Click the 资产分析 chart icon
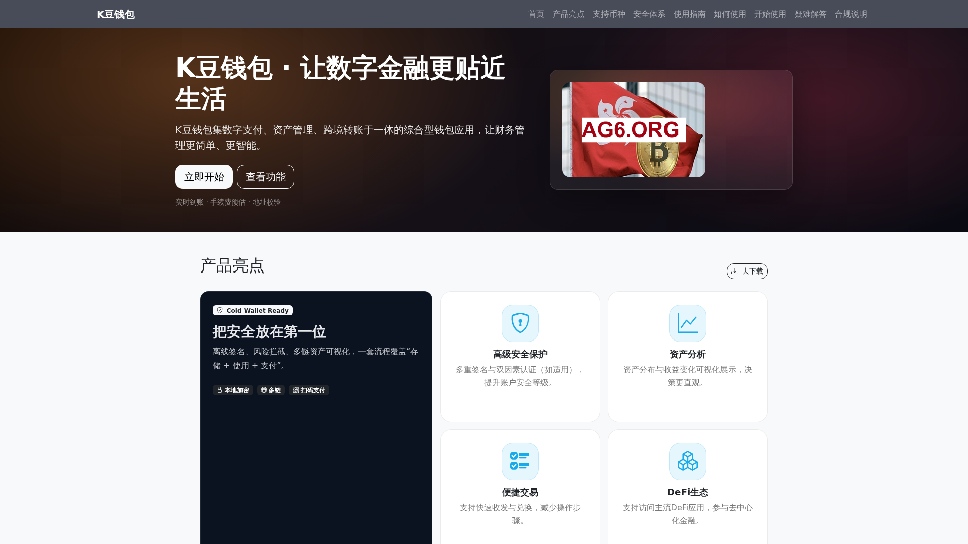Image resolution: width=968 pixels, height=544 pixels. coord(688,323)
